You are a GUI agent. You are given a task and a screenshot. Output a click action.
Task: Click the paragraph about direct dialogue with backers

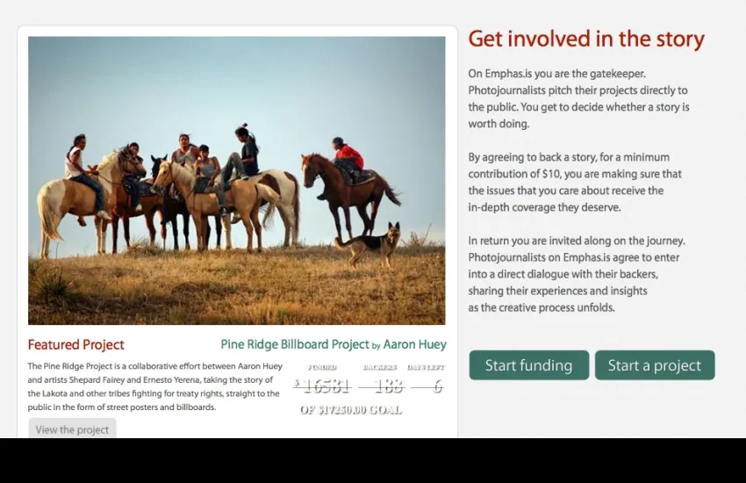[577, 274]
